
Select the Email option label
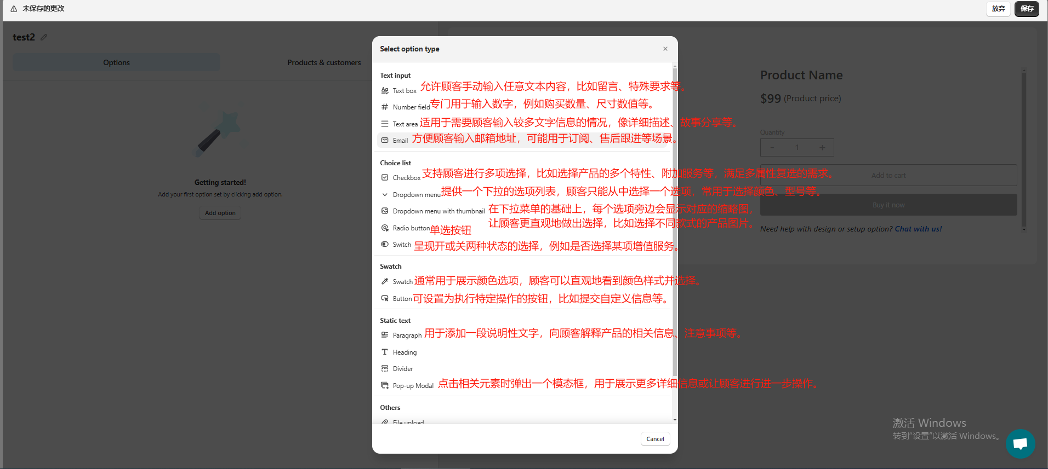[x=400, y=141]
